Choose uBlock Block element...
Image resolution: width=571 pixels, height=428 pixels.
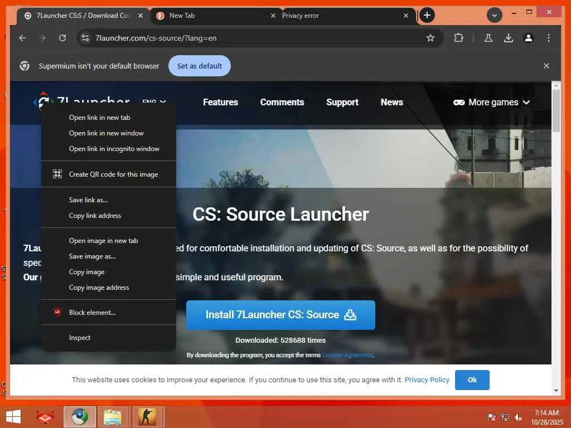pos(109,313)
